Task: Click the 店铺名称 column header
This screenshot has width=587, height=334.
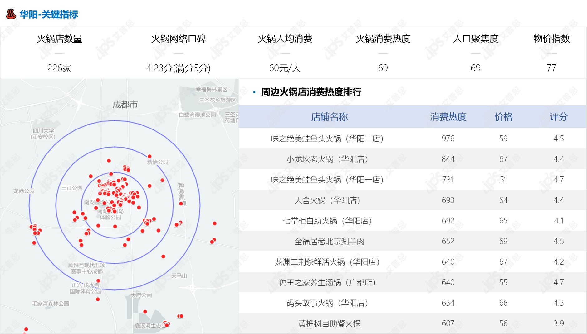Action: tap(329, 117)
